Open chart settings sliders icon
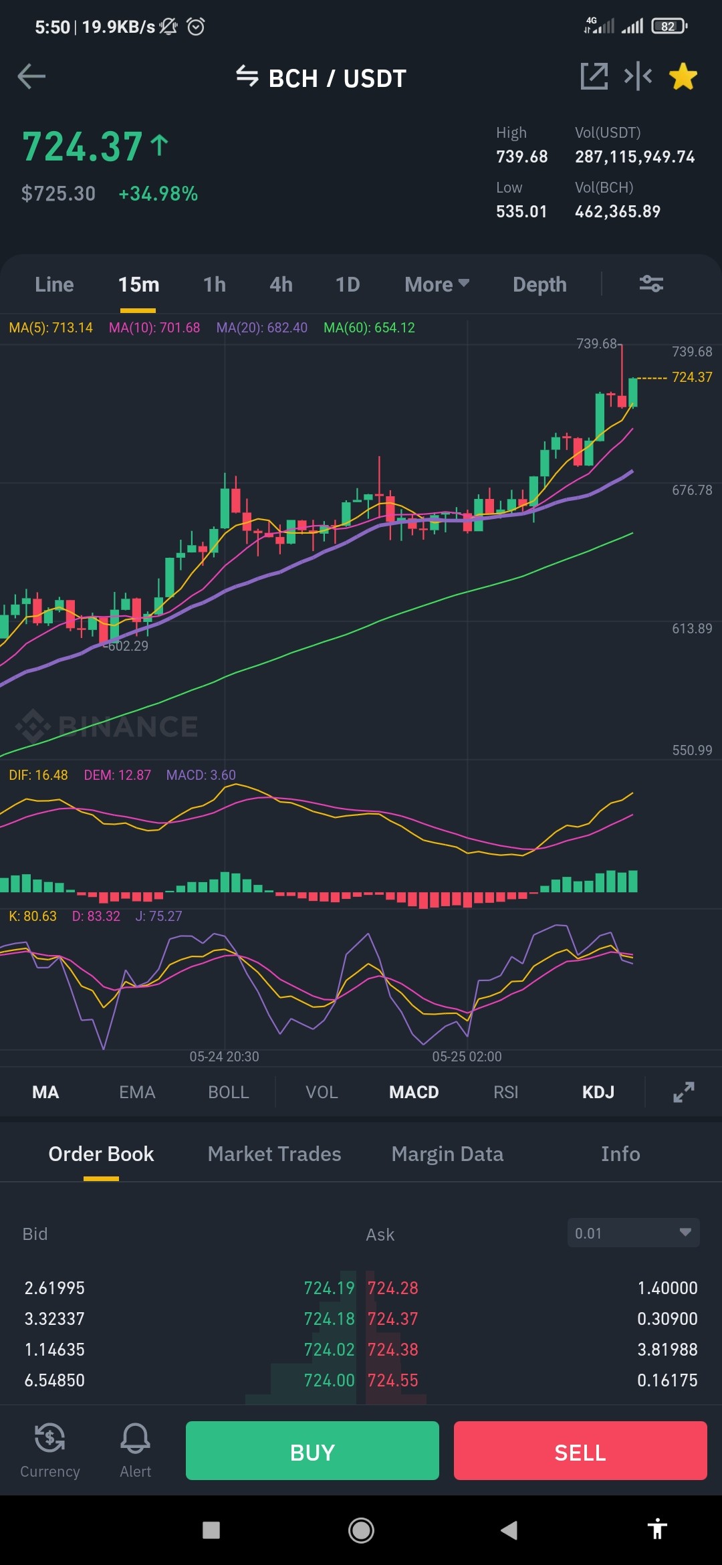The height and width of the screenshot is (1565, 722). 651,284
